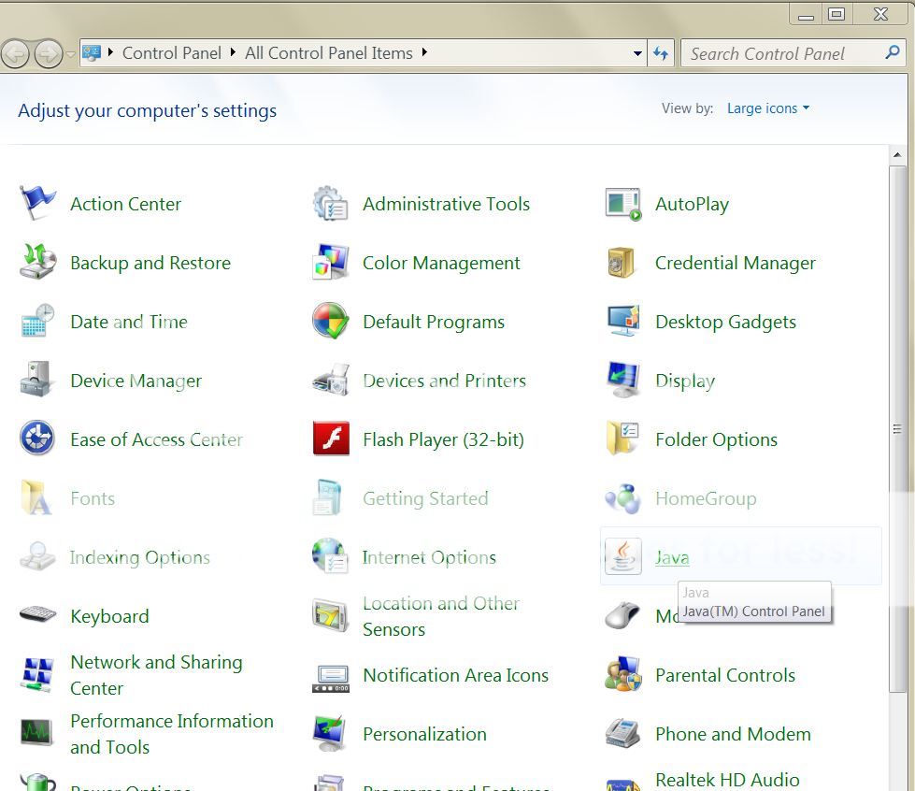The image size is (915, 791).
Task: Open the Notification Area Icons link
Action: pyautogui.click(x=455, y=675)
